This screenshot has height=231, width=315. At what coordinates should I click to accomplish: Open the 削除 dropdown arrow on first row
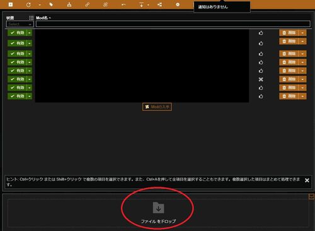click(x=302, y=33)
